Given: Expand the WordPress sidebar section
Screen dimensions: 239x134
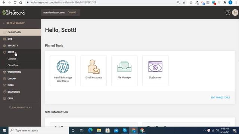Looking at the screenshot, I should pyautogui.click(x=21, y=72).
